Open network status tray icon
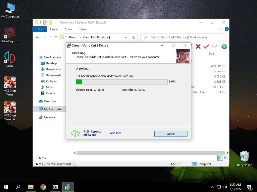257x192 pixels. click(x=219, y=187)
